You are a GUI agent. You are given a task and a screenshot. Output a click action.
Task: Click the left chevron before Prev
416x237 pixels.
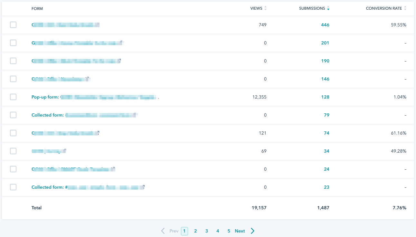[x=163, y=231]
